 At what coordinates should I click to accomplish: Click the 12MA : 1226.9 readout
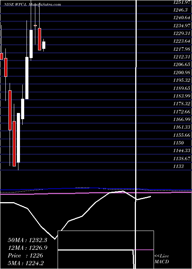27,248
